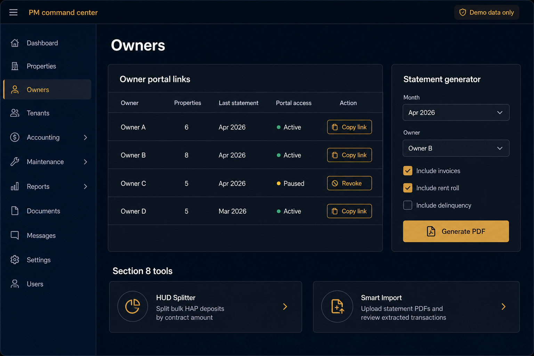Click the HUD Splitter pie chart icon
The width and height of the screenshot is (534, 356).
click(132, 306)
